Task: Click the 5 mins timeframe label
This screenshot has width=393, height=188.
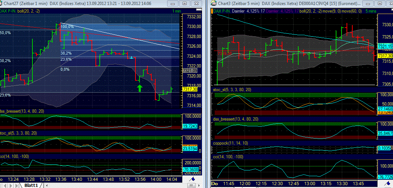Action: (x=371, y=11)
